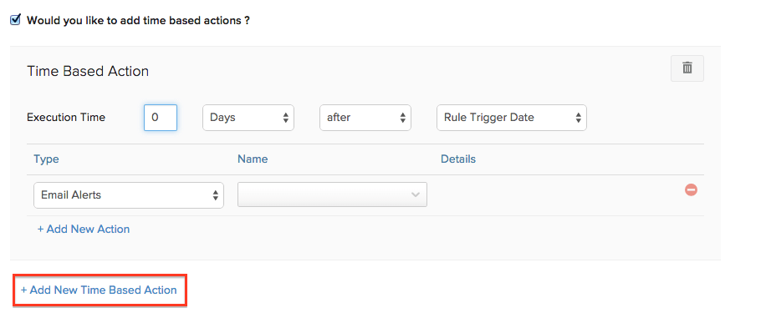Remove the Email Alerts row with red minus icon

pyautogui.click(x=691, y=189)
